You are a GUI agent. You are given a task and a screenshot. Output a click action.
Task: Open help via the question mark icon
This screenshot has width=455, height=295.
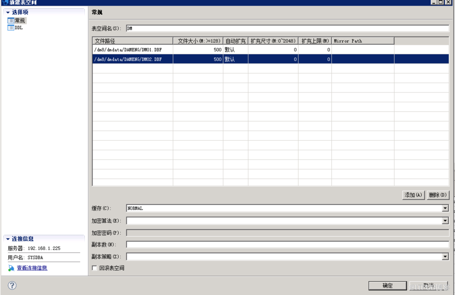click(x=12, y=285)
